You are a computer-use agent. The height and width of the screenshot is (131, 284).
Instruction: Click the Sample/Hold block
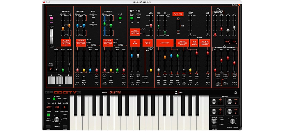(148, 43)
